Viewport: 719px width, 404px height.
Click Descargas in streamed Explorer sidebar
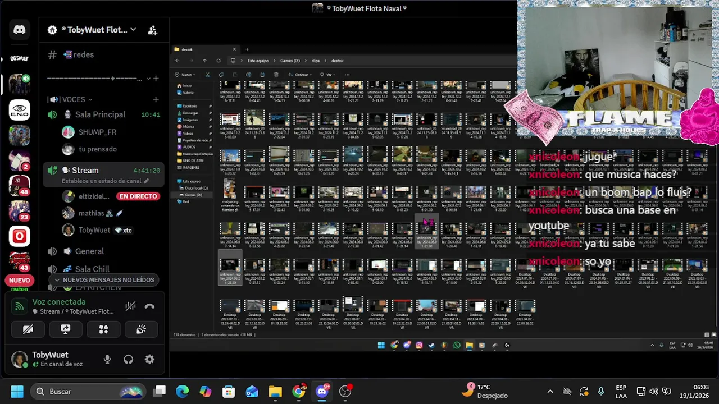(x=190, y=113)
